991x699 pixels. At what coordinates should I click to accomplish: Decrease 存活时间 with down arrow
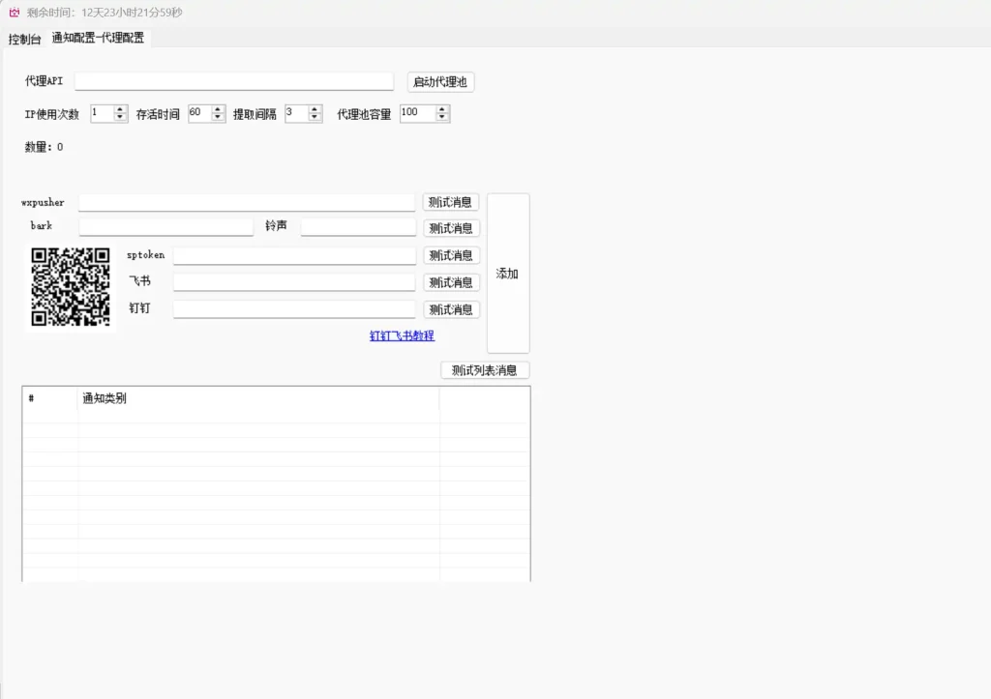point(218,118)
